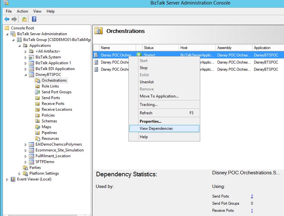Click the Maps icon
Image resolution: width=284 pixels, height=216 pixels.
tap(38, 127)
